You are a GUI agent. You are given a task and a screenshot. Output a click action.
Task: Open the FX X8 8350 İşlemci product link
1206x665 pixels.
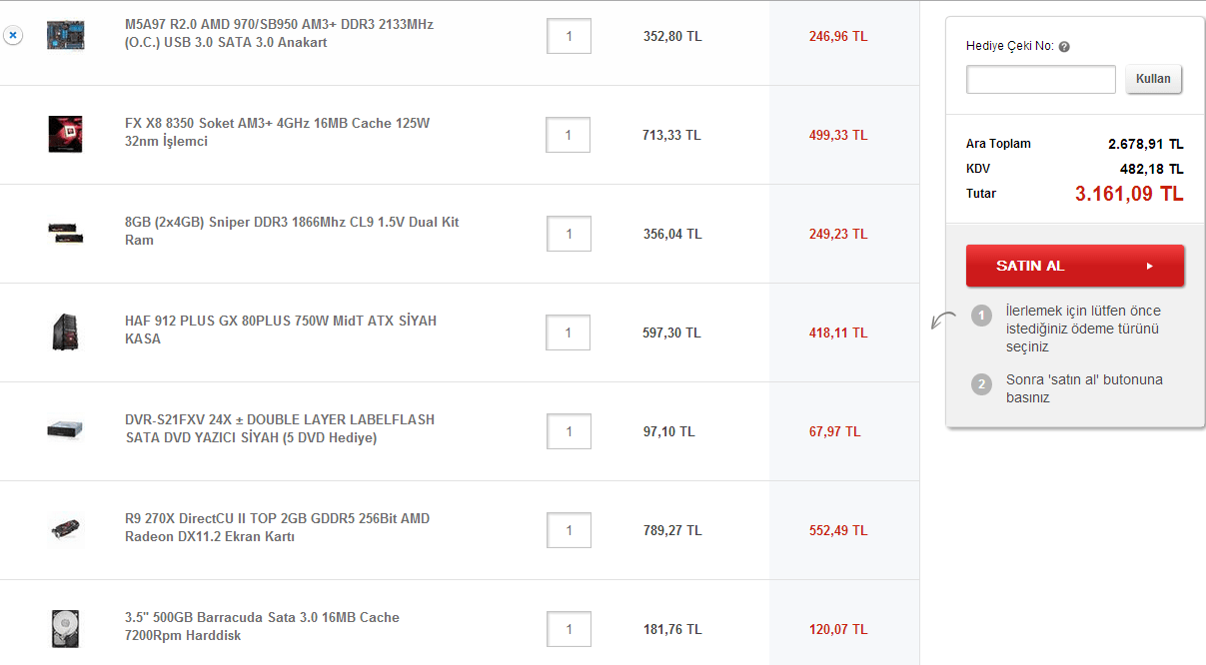277,133
